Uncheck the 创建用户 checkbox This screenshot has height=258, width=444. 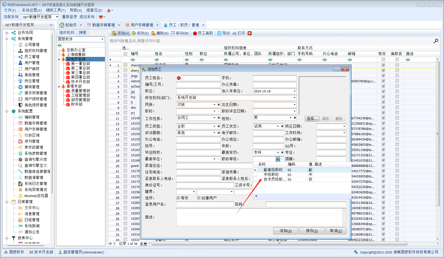[199, 198]
